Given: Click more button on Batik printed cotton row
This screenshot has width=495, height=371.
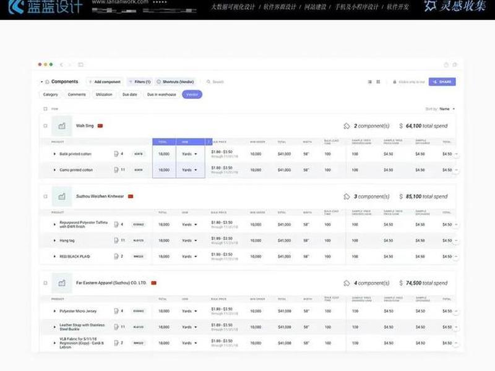Looking at the screenshot, I should coord(456,154).
